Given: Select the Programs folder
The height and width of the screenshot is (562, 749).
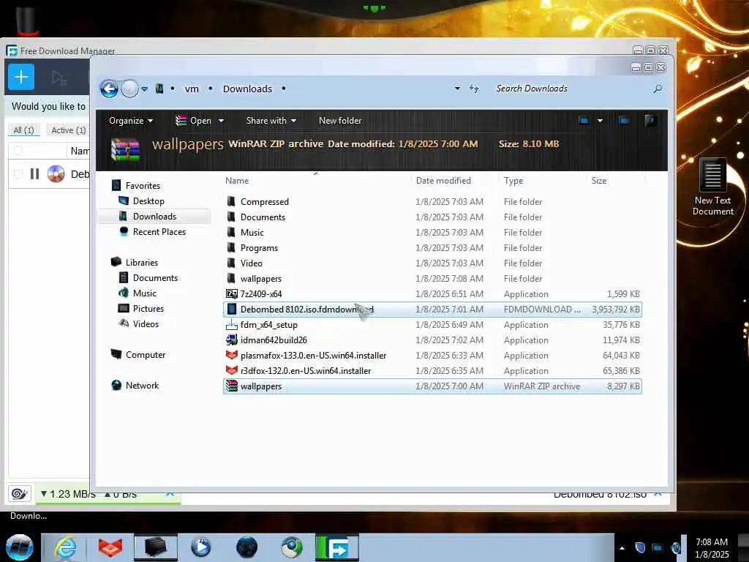Looking at the screenshot, I should (x=432, y=247).
